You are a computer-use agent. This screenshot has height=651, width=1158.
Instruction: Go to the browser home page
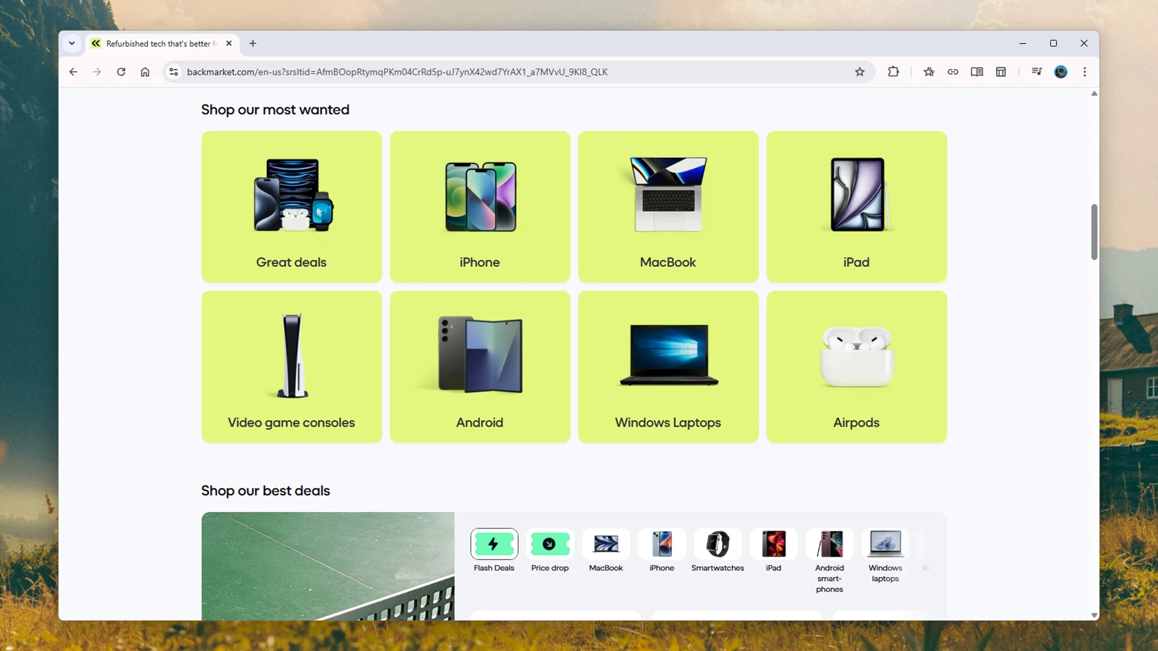click(x=145, y=72)
